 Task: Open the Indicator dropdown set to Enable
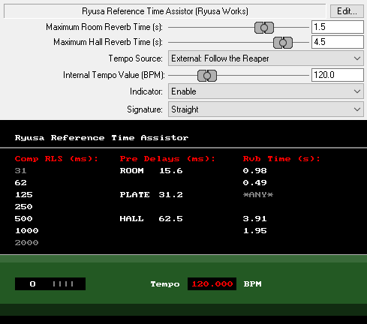(x=266, y=91)
